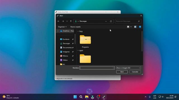Select OneDrive - Personal in sidebar

[x=67, y=31]
